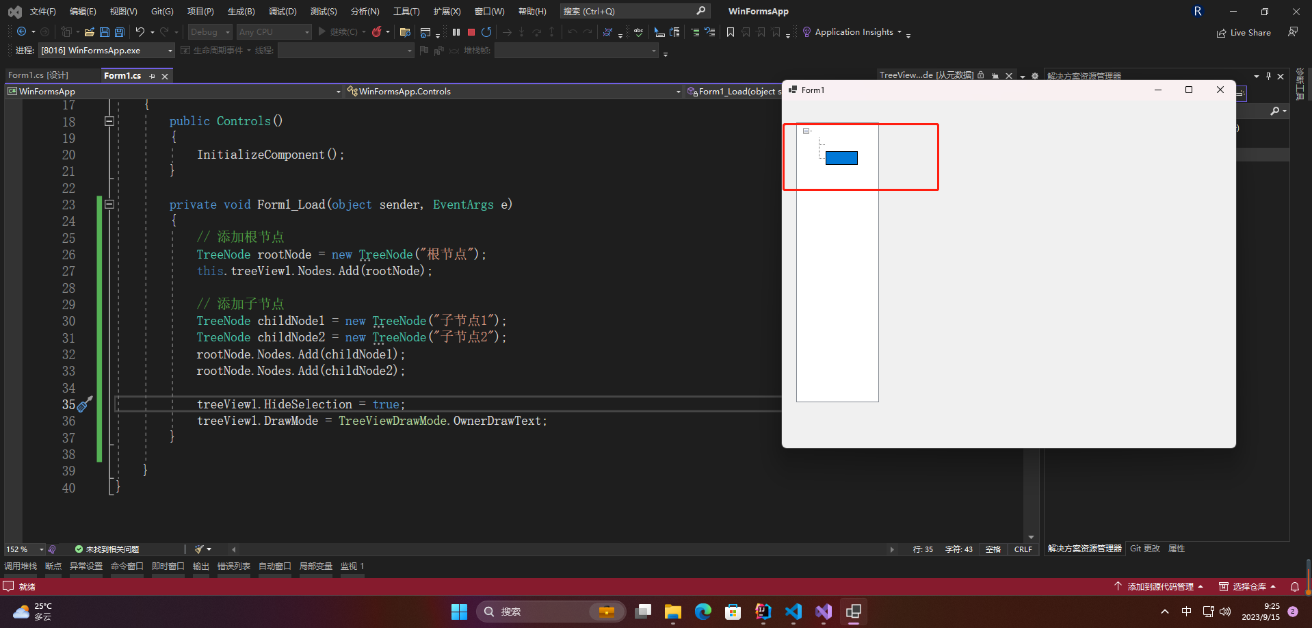Open the WinFormsApp project scope dropdown

point(174,91)
